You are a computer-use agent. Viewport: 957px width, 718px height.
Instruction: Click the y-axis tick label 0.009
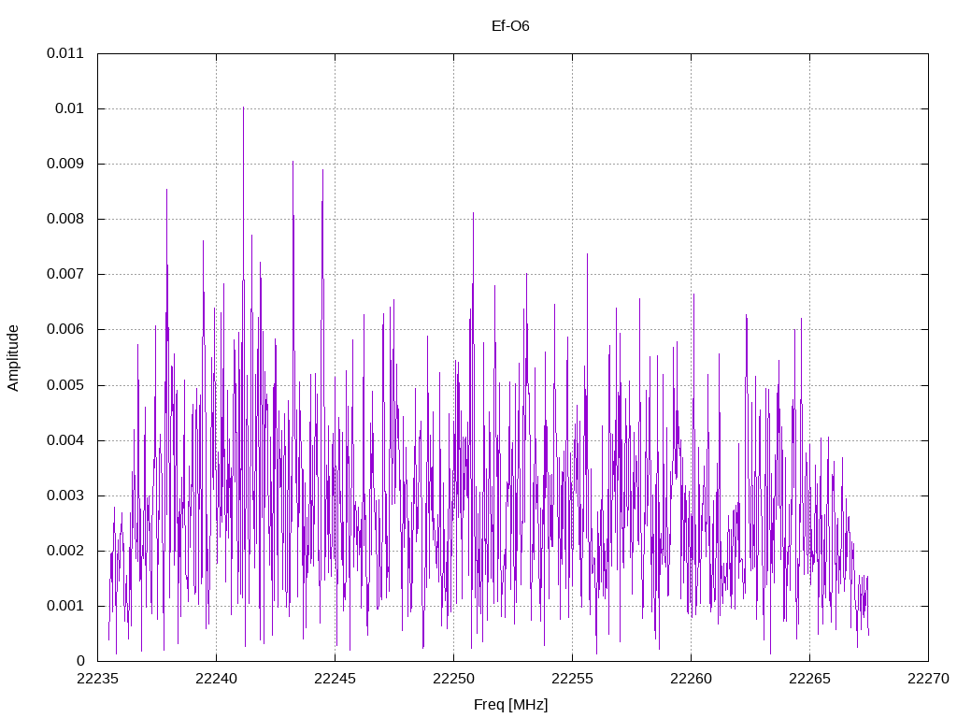pos(65,164)
